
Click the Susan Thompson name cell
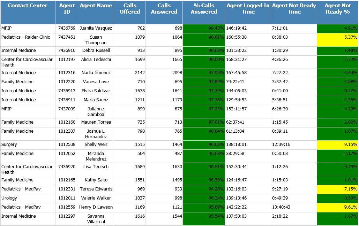(x=96, y=40)
